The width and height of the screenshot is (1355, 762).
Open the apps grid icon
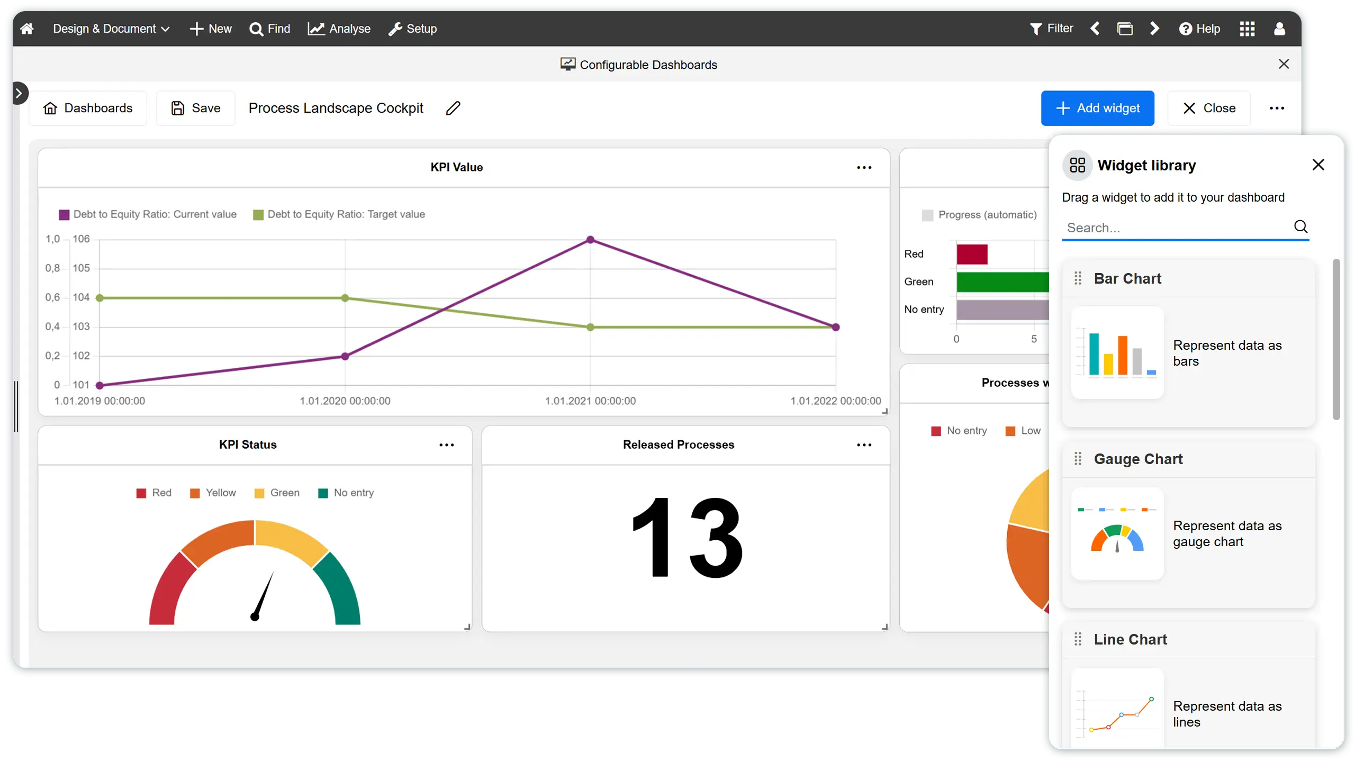1247,29
